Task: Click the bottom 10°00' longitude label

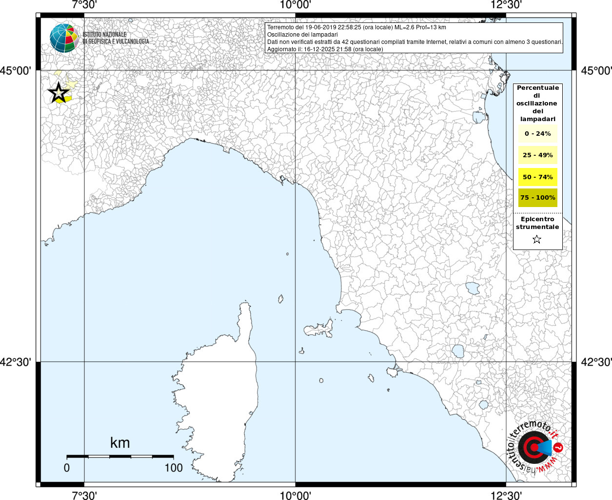Action: (296, 495)
